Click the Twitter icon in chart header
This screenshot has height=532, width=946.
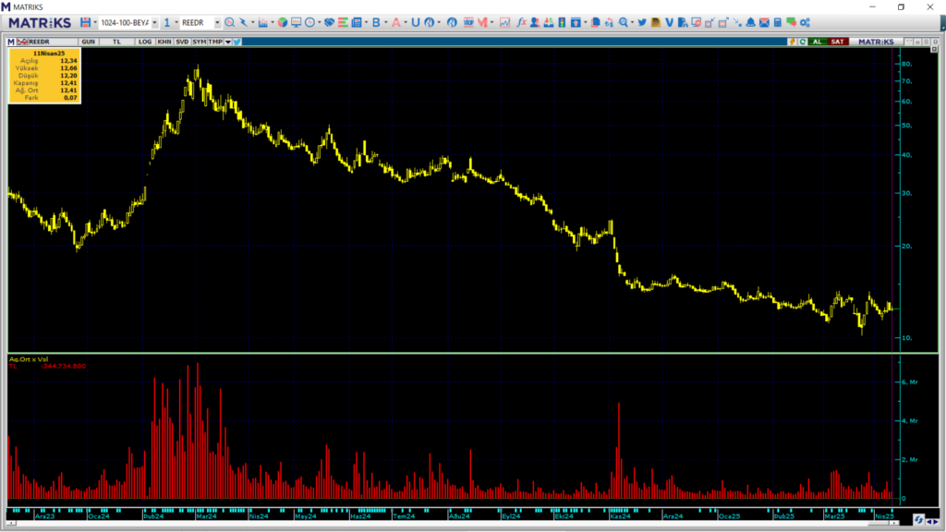(x=237, y=42)
